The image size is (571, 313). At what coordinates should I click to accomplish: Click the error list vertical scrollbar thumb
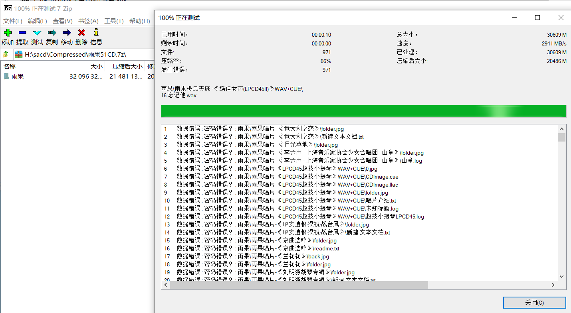(561, 137)
